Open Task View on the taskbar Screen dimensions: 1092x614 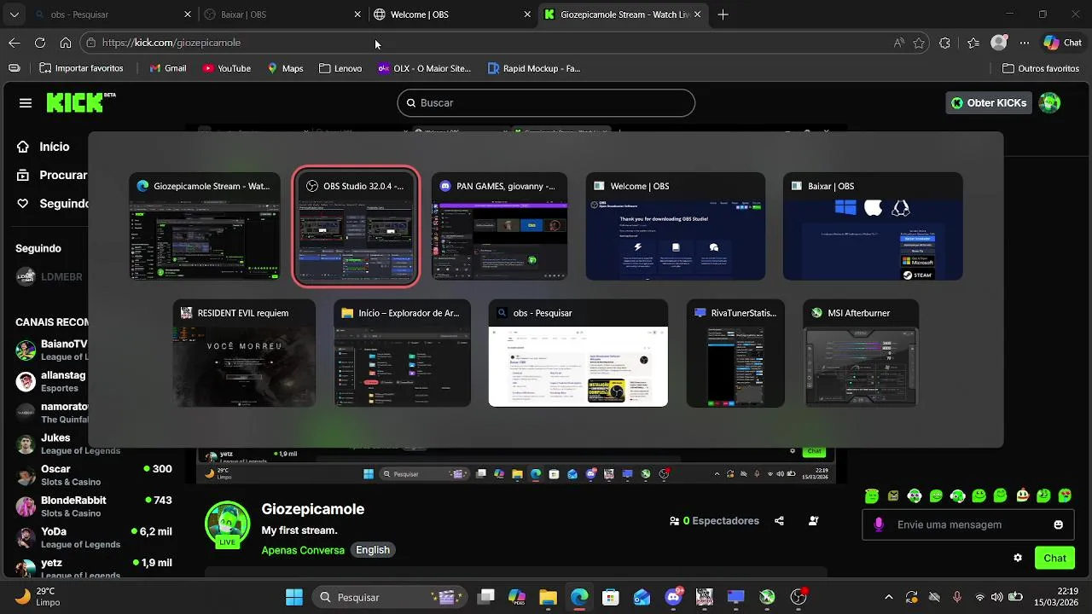(486, 597)
